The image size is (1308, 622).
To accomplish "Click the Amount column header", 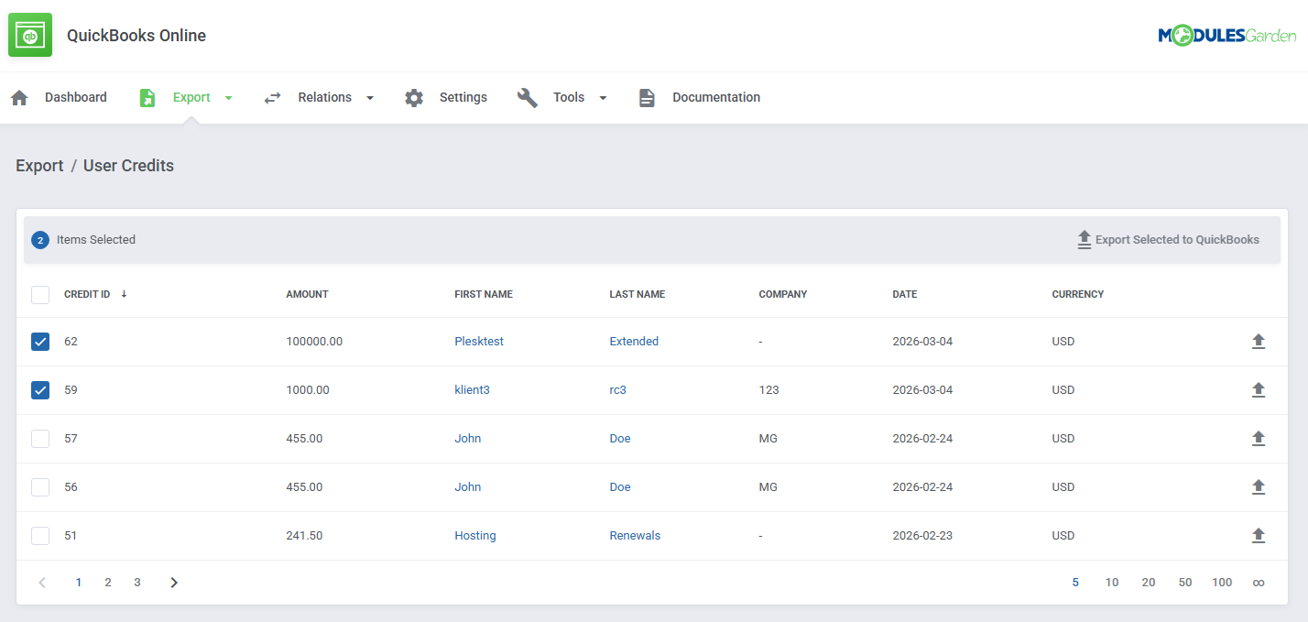I will 307,295.
